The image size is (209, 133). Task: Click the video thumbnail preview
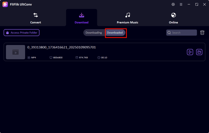pos(15,52)
